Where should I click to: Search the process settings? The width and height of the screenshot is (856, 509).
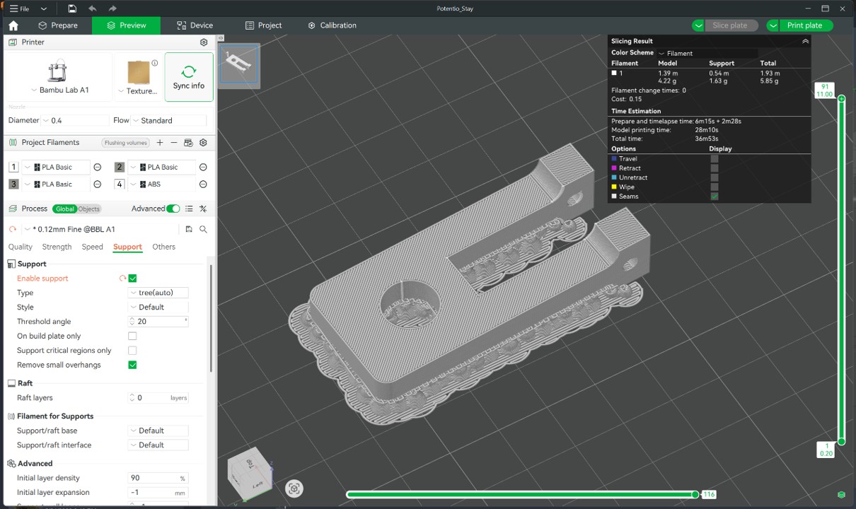coord(203,229)
